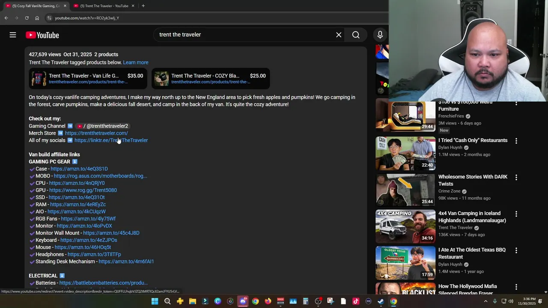Open Firefox from the taskbar
Image resolution: width=548 pixels, height=308 pixels.
pos(268,301)
